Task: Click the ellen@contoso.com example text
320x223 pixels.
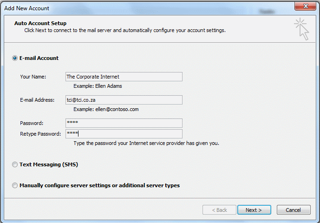Action: coord(117,109)
